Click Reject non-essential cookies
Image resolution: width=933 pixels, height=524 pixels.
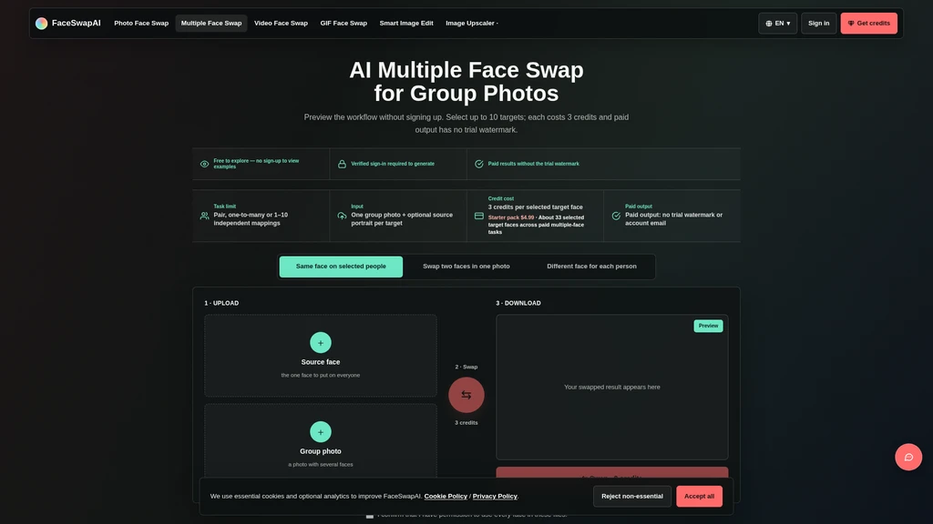pos(632,496)
